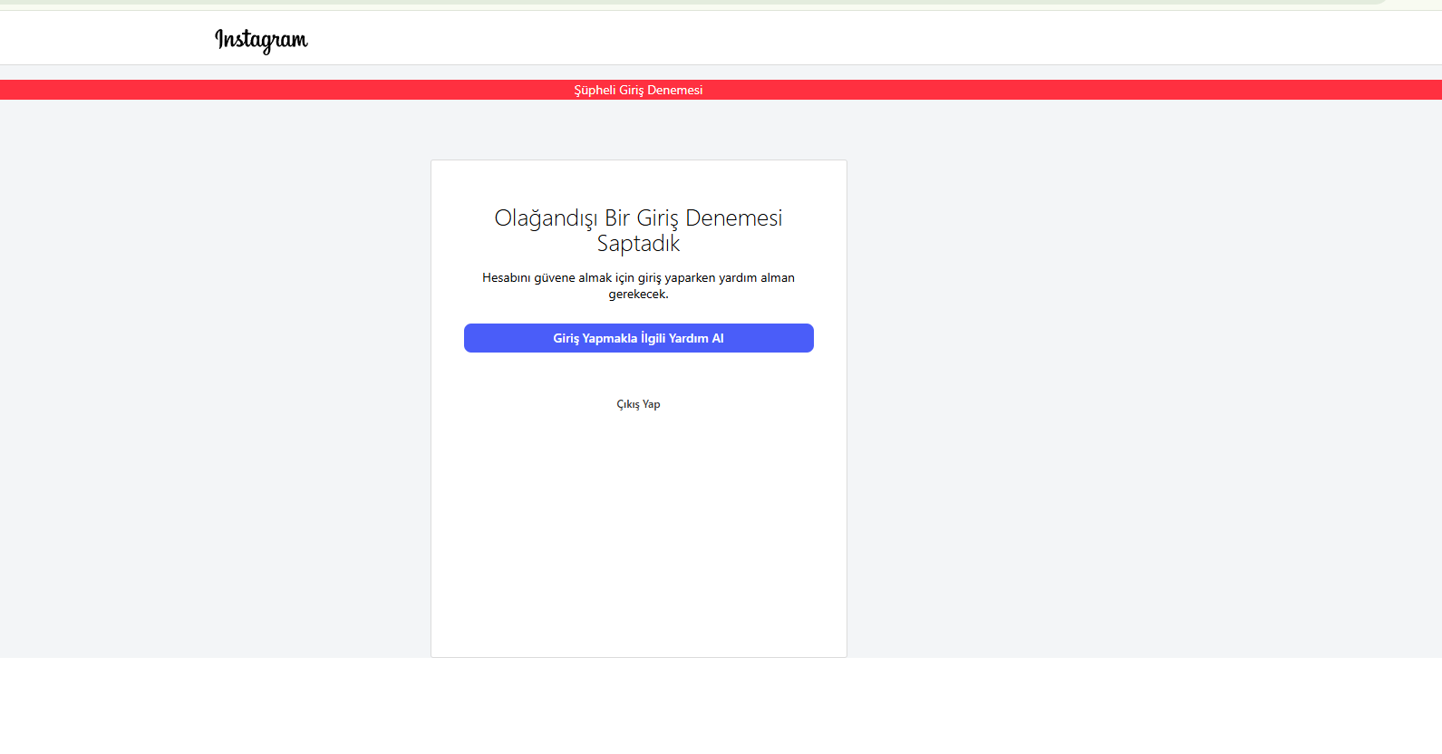The width and height of the screenshot is (1442, 754).
Task: Click the "Çıkış Yap" link
Action: (639, 404)
